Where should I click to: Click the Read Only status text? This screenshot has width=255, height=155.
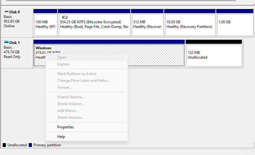pyautogui.click(x=12, y=57)
